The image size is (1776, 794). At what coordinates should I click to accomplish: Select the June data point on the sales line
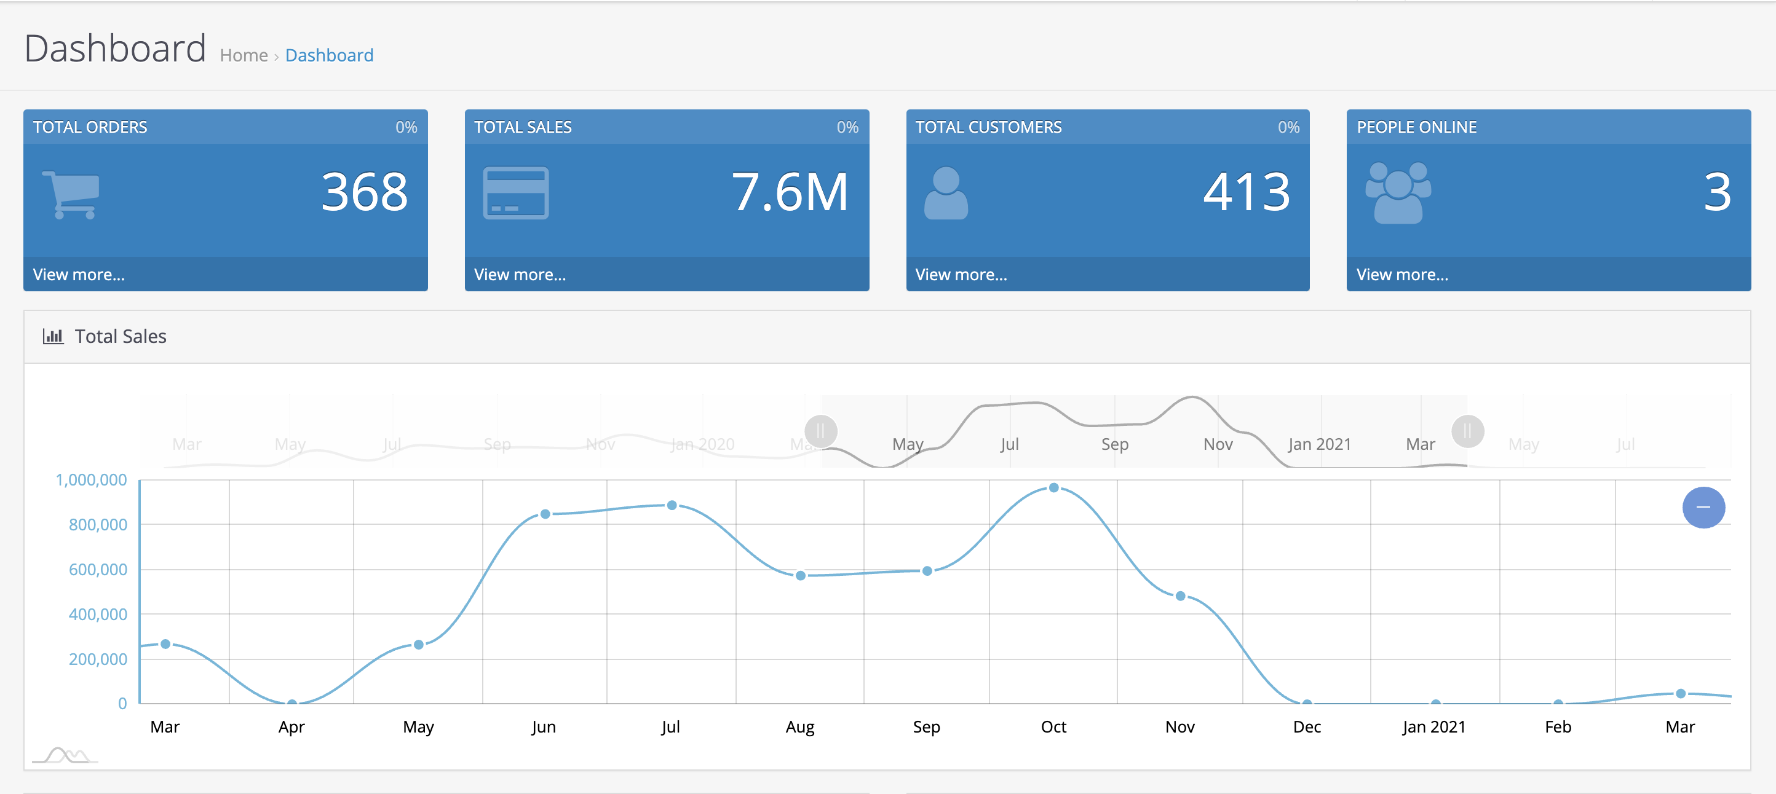pos(545,514)
